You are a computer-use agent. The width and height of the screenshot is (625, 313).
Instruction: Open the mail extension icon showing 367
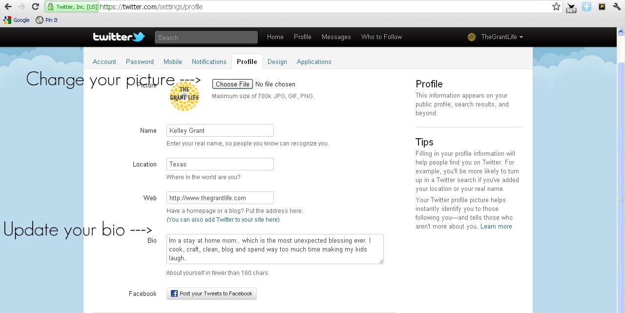point(571,7)
